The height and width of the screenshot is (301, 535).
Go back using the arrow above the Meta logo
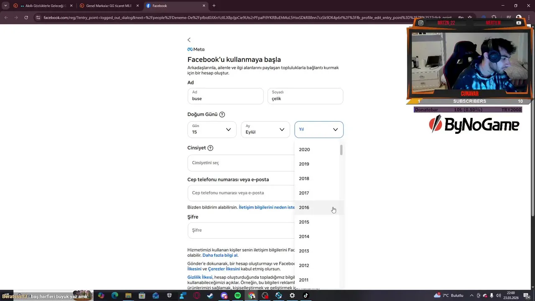pos(189,40)
